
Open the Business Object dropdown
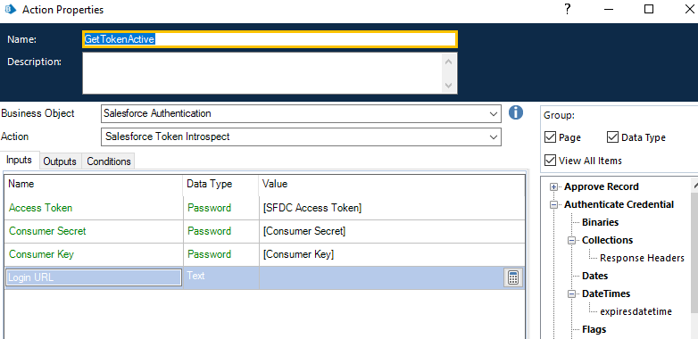[x=494, y=113]
